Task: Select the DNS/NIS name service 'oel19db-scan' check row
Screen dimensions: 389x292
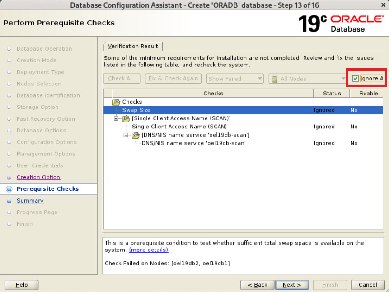Action: (244, 143)
